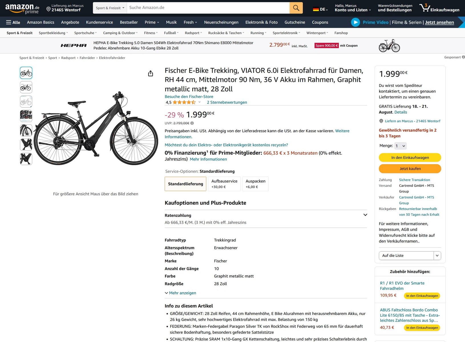Open the Auf die Liste dropdown arrow
This screenshot has height=342, width=465.
pos(437,256)
